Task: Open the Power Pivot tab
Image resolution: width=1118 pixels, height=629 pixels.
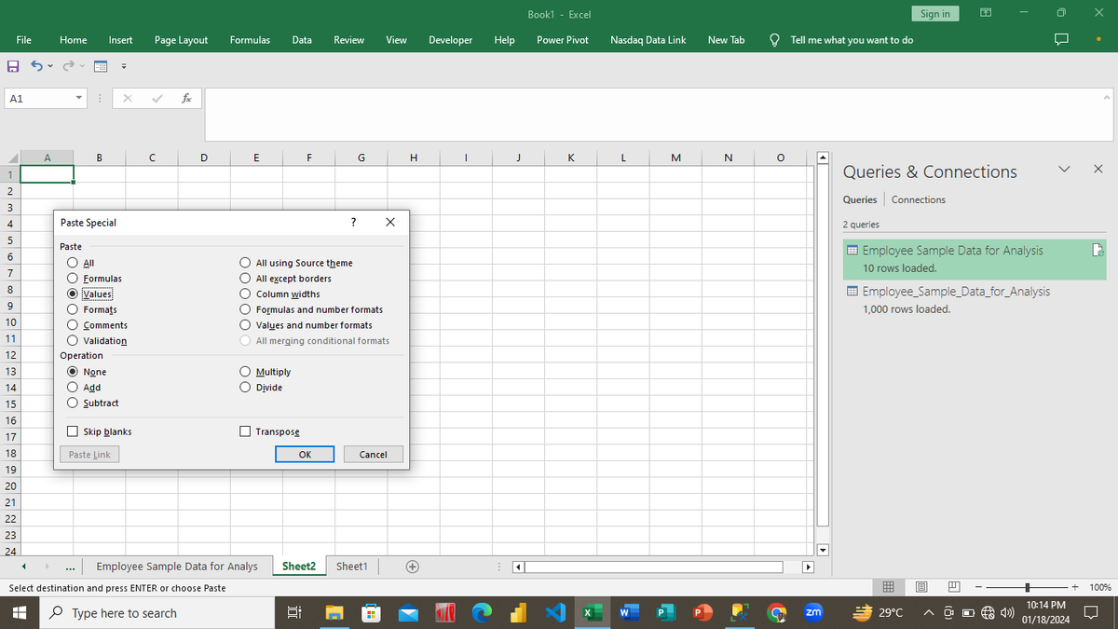Action: 562,40
